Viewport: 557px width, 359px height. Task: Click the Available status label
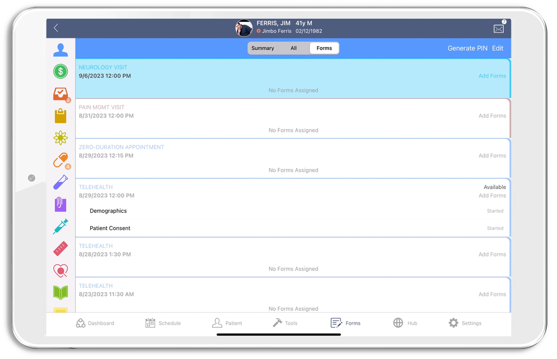click(x=495, y=187)
